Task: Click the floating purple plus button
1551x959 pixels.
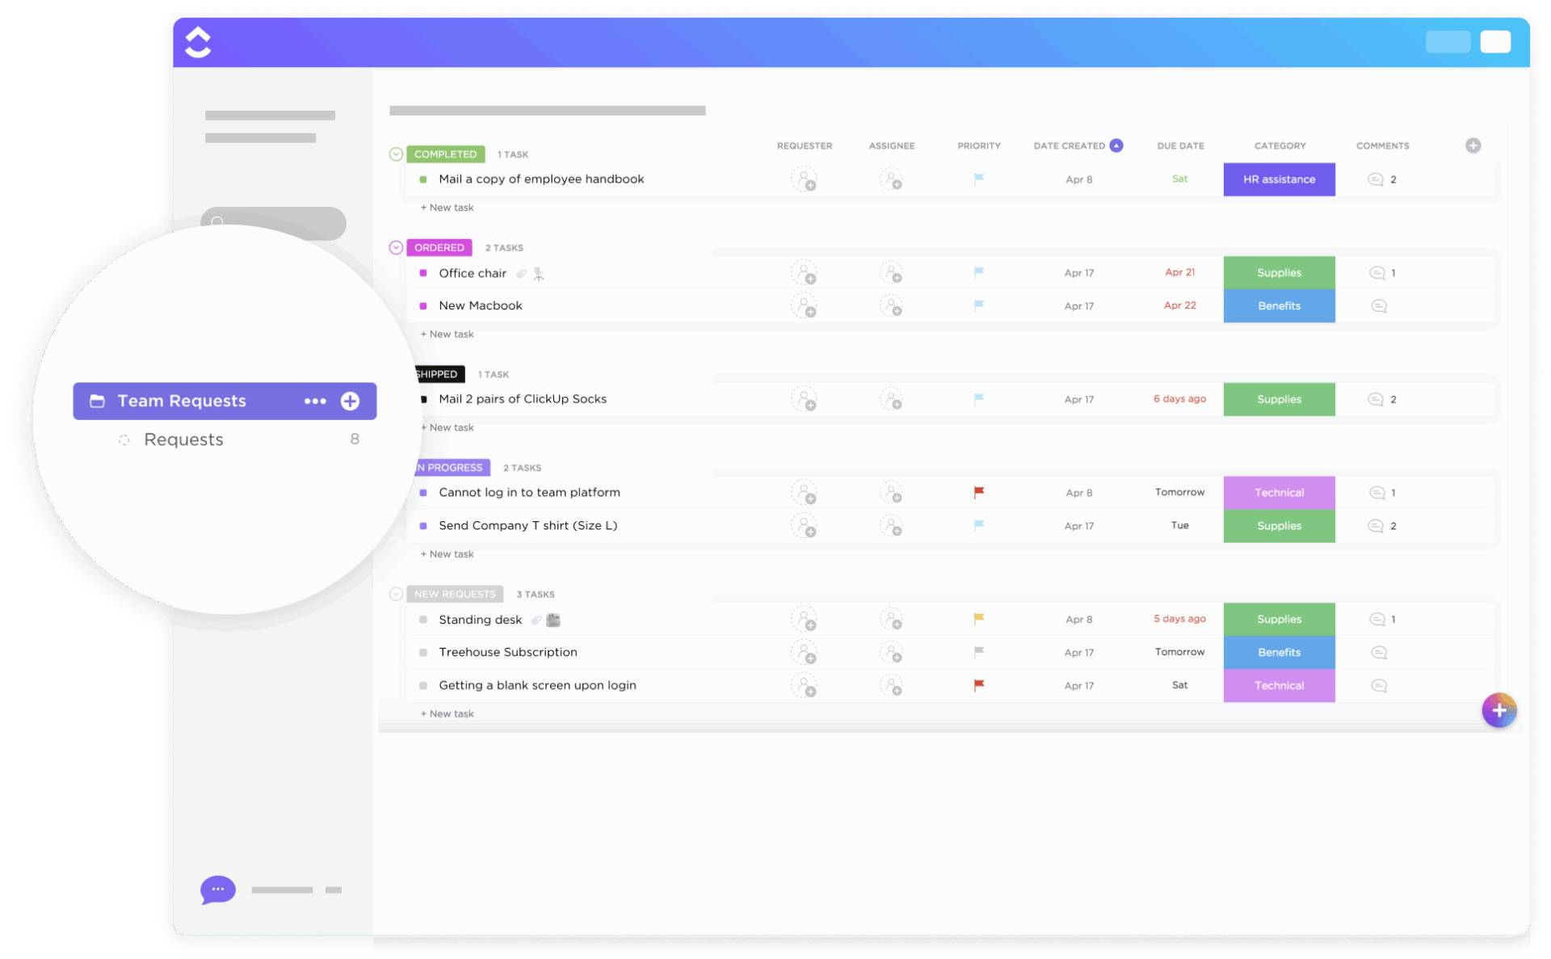Action: pos(1498,710)
